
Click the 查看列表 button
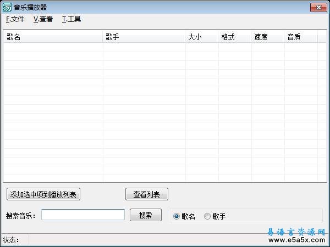point(147,194)
